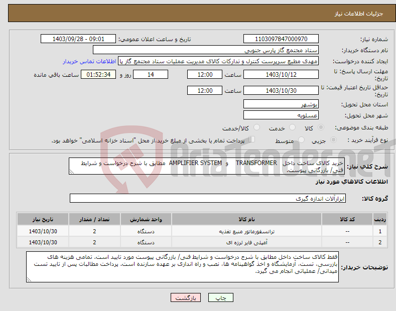Click the unit cell of the amplifier row
The image size is (396, 311).
click(x=146, y=242)
